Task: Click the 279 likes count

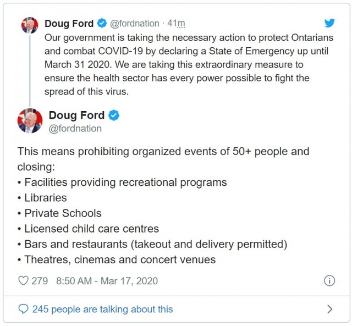Action: point(40,281)
